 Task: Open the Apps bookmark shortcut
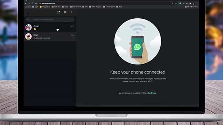tap(28, 7)
